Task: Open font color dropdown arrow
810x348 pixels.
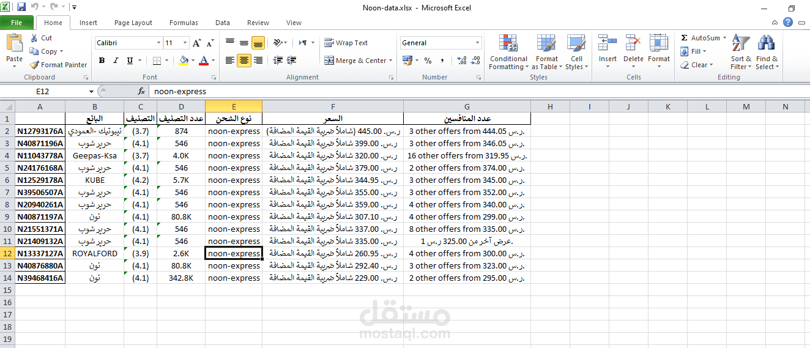Action: 212,61
